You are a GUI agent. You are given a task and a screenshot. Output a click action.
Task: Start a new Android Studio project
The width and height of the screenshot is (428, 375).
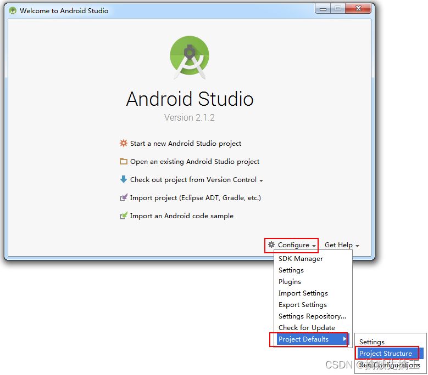click(186, 144)
